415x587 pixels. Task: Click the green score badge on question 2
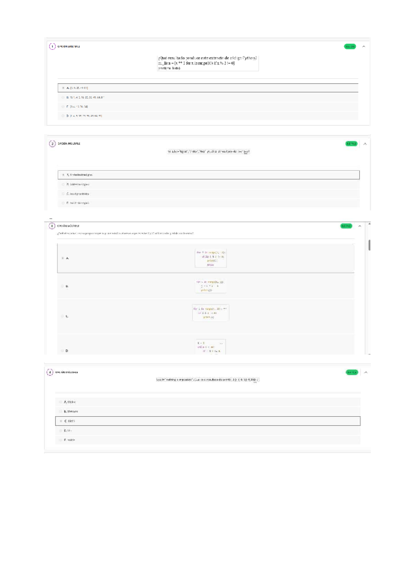click(x=351, y=144)
